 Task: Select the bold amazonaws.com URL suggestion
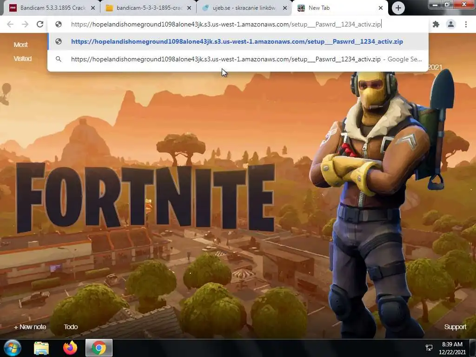click(238, 41)
